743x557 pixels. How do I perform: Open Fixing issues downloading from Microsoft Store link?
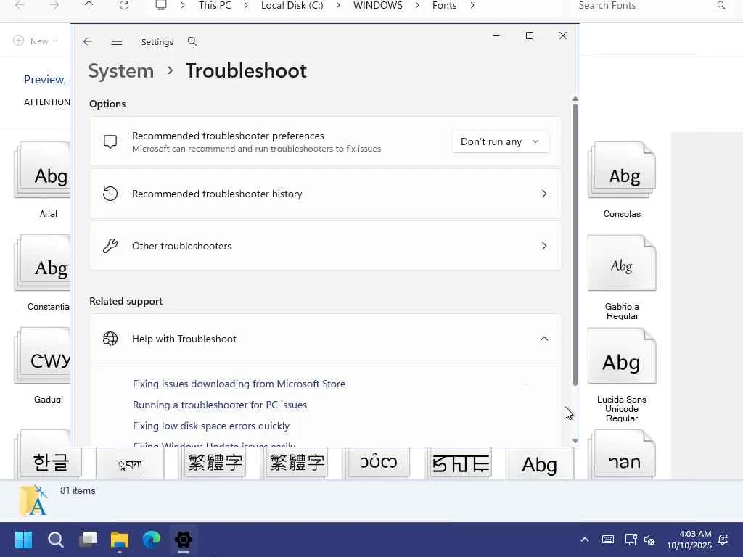[x=239, y=384]
